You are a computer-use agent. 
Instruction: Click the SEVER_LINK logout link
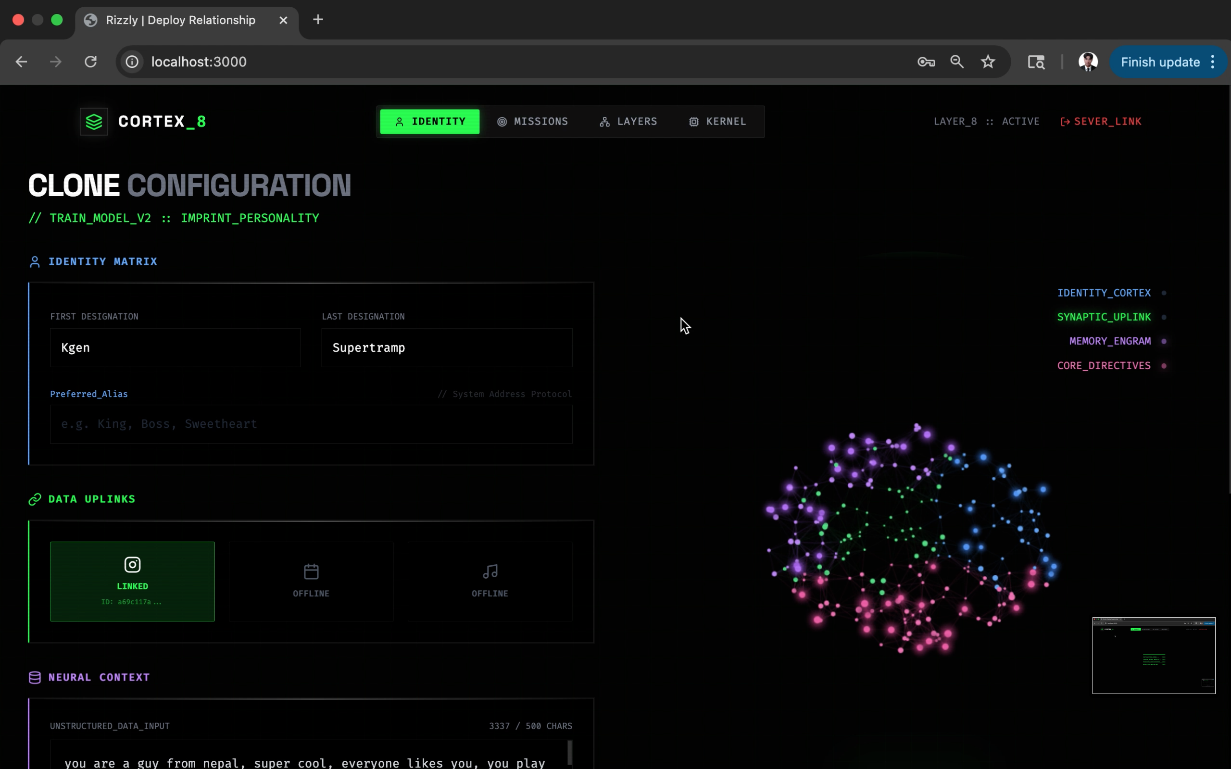(1101, 122)
